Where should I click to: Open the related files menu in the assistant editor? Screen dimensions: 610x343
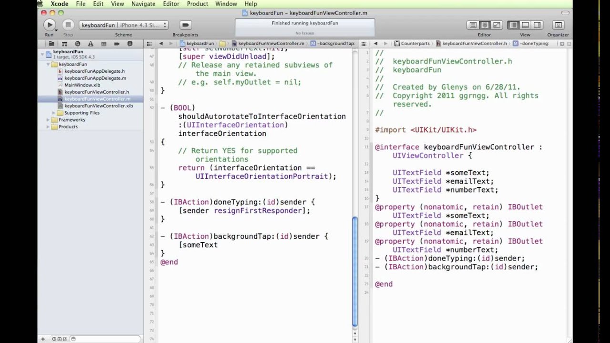(364, 43)
